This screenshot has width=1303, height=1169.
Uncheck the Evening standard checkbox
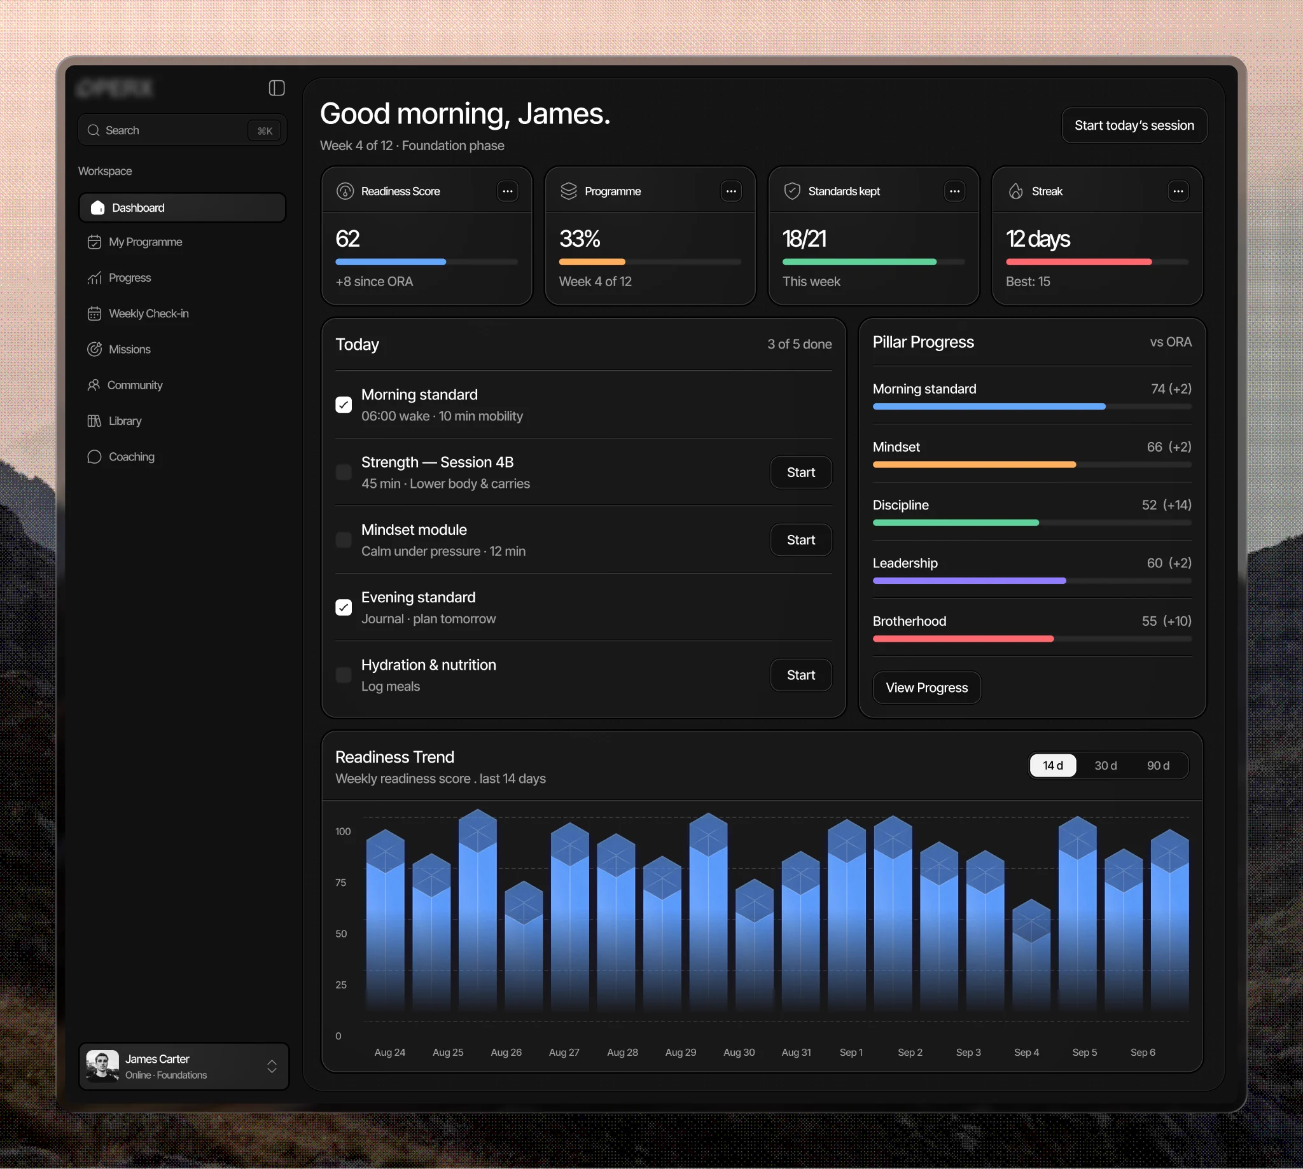[x=344, y=607]
